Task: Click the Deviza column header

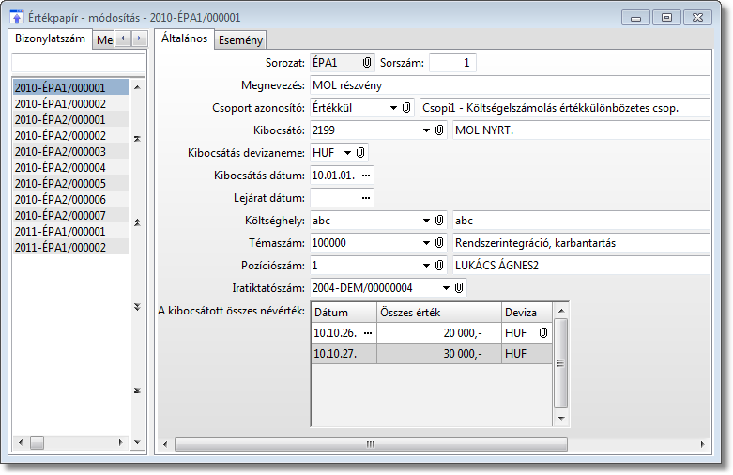Action: point(527,313)
